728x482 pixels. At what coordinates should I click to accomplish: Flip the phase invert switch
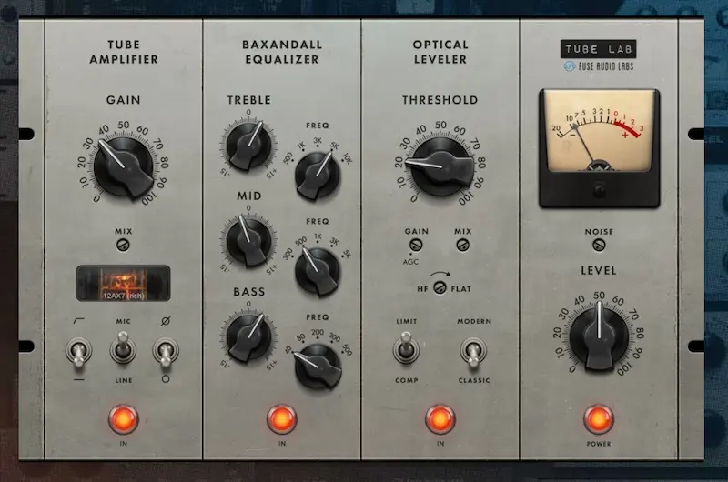[164, 351]
